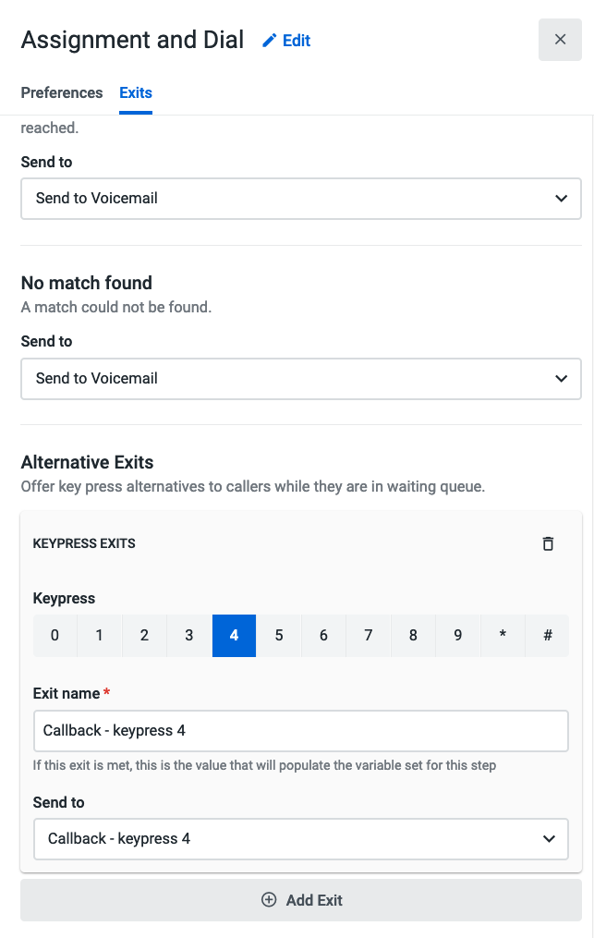
Task: Choose keypress 1
Action: tap(100, 636)
